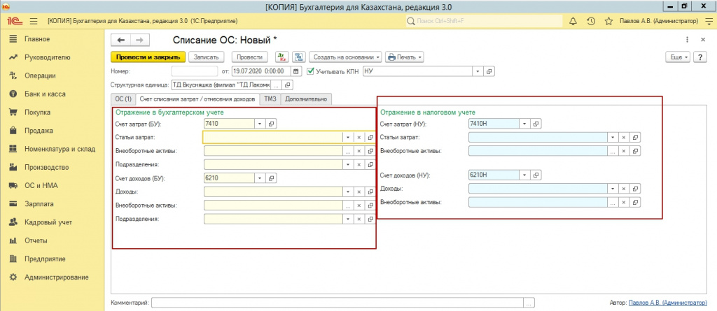The image size is (717, 311).
Task: Click Записать button
Action: tap(207, 57)
